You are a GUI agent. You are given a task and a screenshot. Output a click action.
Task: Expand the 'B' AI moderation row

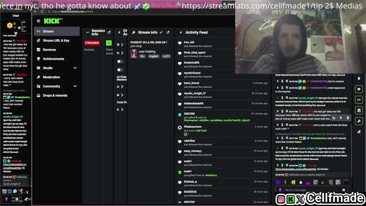122,95
